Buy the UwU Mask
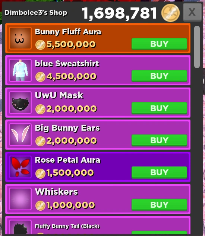The width and height of the screenshot is (205, 236). (x=159, y=108)
